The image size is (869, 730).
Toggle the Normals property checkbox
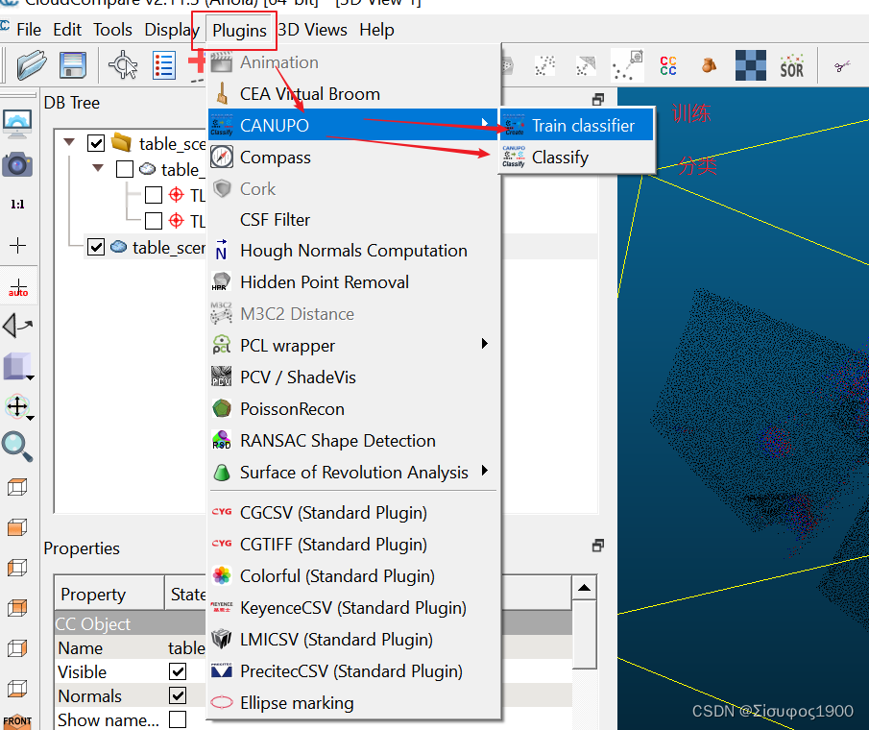tap(178, 695)
